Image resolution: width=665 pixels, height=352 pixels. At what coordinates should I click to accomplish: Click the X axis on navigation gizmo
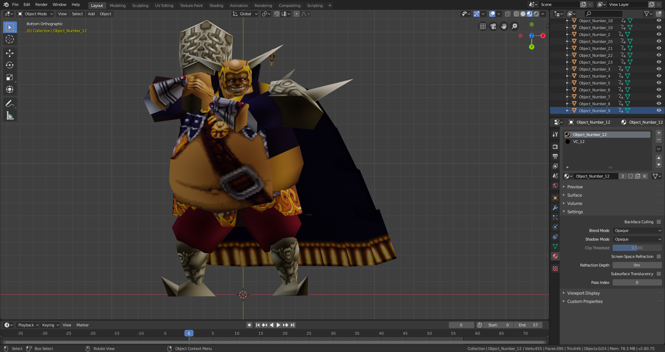pyautogui.click(x=543, y=36)
